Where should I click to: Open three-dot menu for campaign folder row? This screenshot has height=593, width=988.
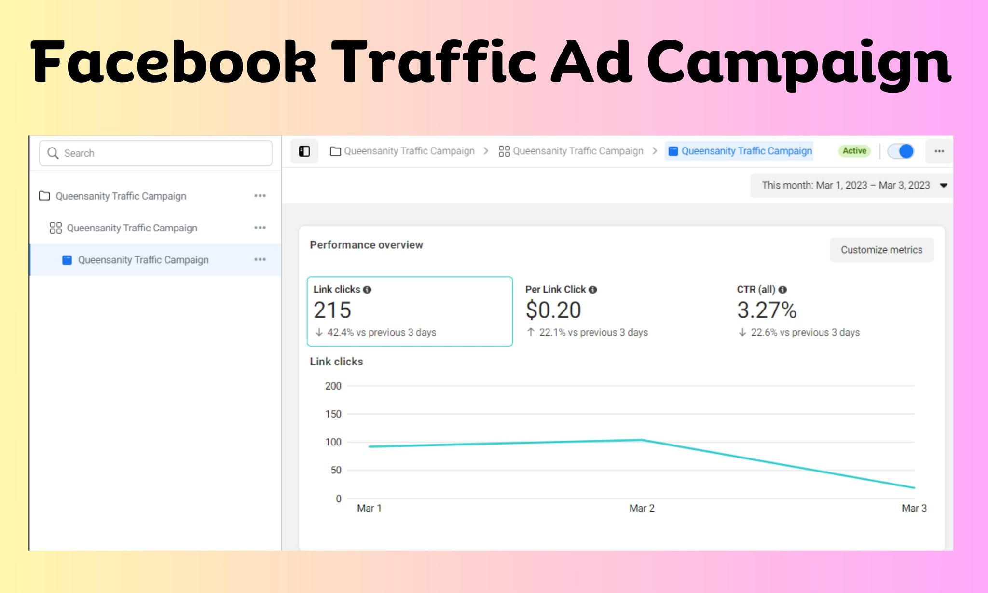[x=260, y=196]
